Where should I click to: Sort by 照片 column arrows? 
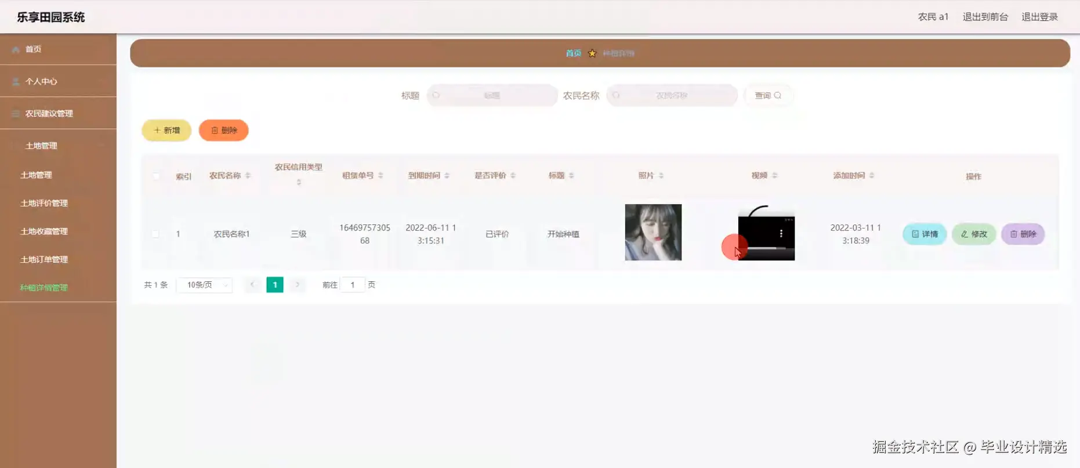[661, 176]
